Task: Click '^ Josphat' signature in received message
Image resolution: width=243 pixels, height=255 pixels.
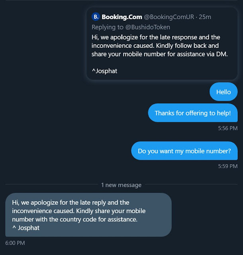Action: [x=26, y=228]
